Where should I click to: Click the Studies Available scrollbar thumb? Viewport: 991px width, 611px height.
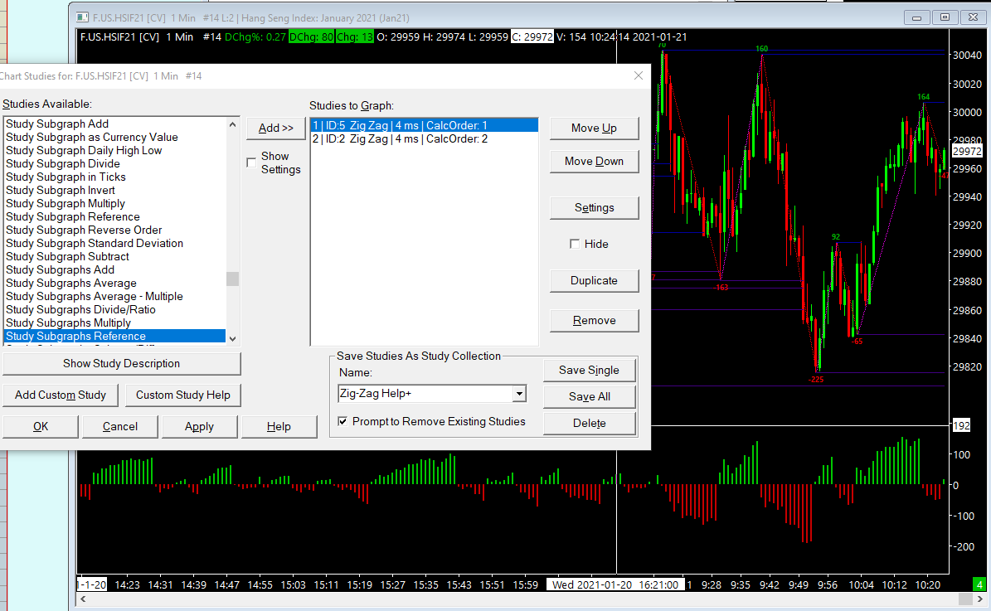tap(232, 279)
